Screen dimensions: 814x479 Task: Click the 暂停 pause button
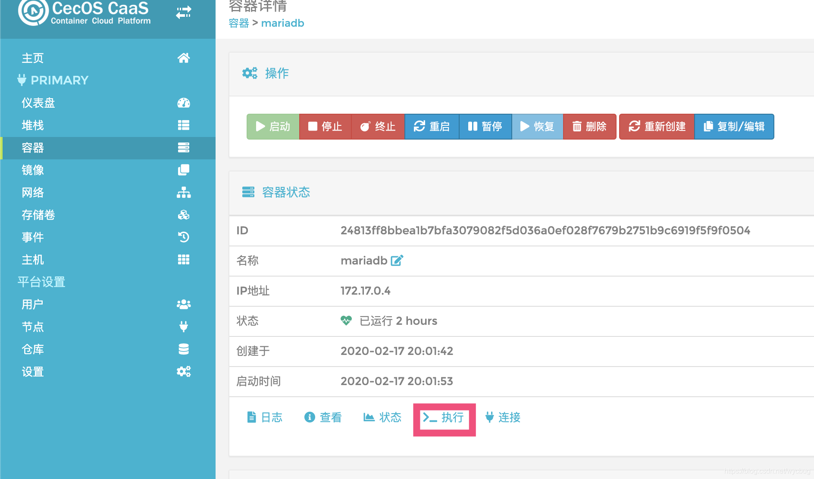point(485,126)
